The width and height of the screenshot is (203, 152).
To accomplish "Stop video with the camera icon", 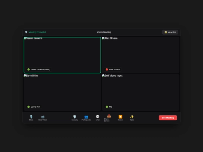I will coord(42,118).
